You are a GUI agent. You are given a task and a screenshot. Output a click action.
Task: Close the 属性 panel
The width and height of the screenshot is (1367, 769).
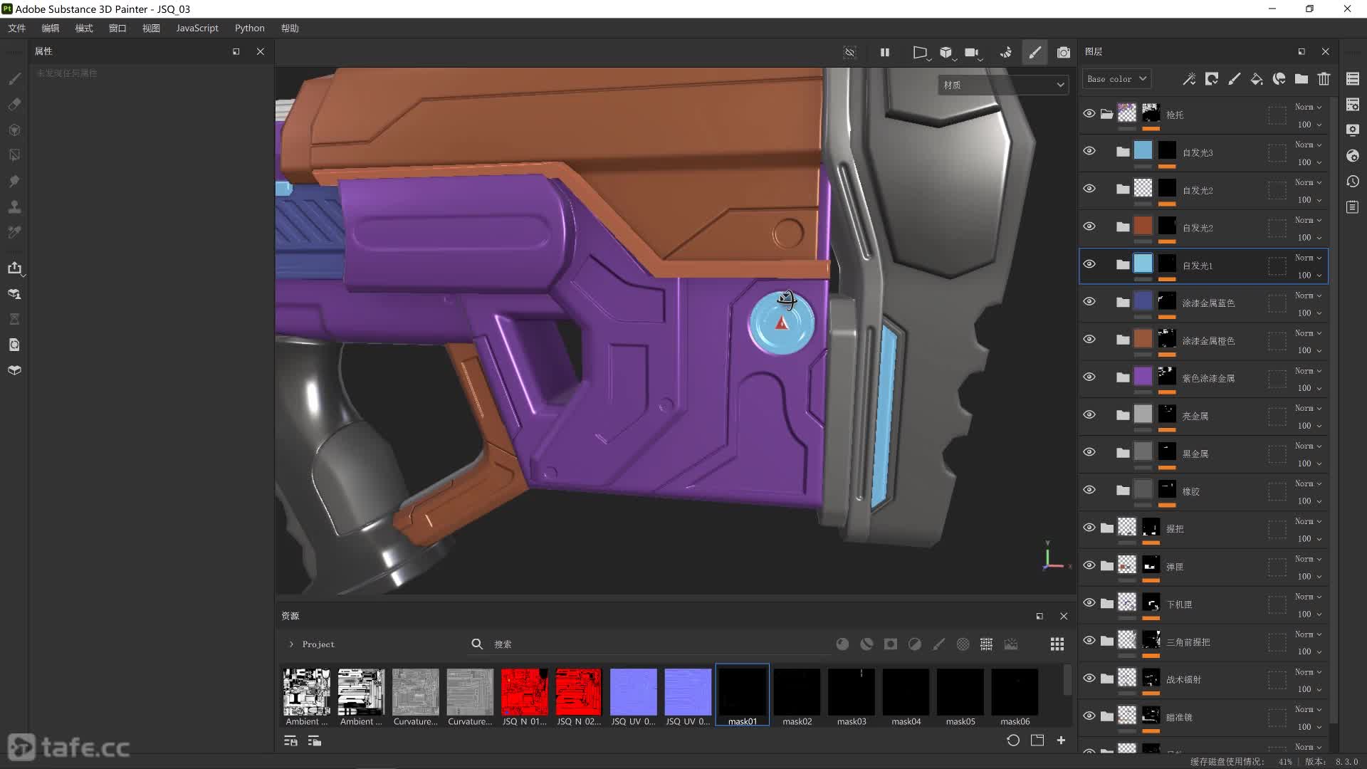pos(261,51)
